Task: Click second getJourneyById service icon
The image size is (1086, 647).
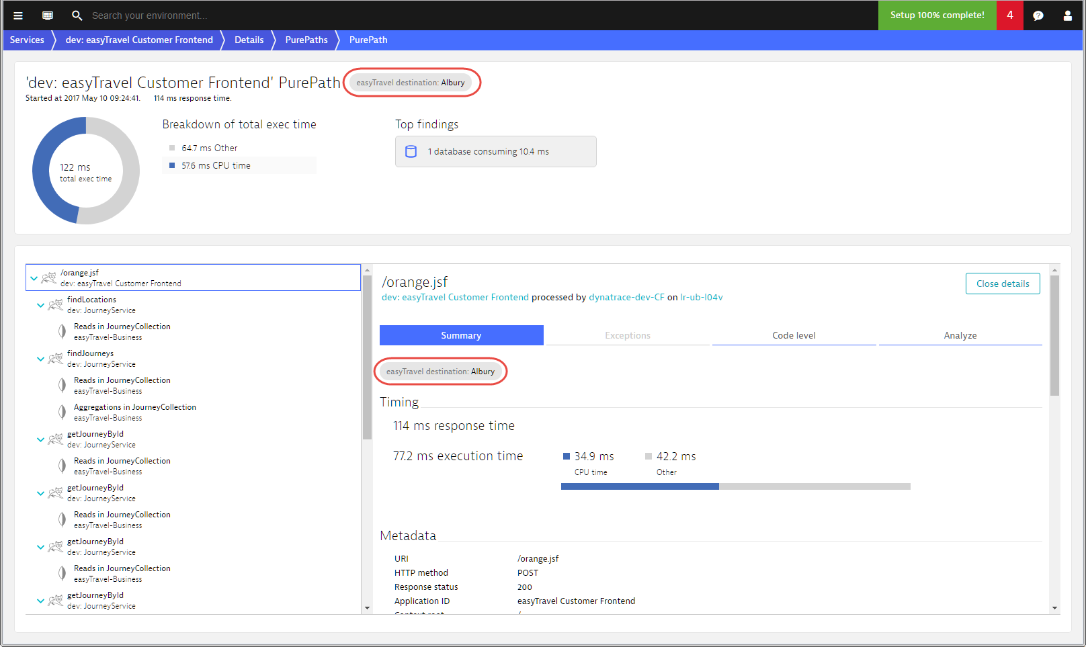Action: (56, 492)
